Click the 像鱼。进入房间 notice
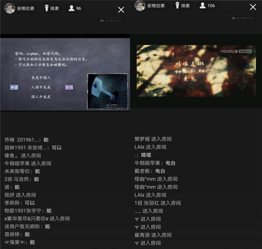The height and width of the screenshot is (249, 262). [23, 155]
